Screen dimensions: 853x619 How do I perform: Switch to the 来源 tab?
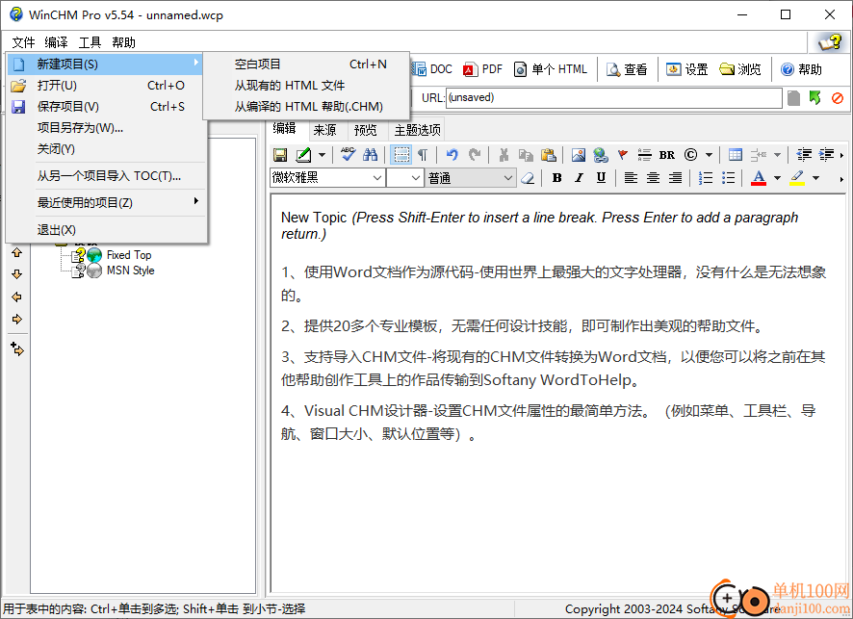tap(324, 130)
